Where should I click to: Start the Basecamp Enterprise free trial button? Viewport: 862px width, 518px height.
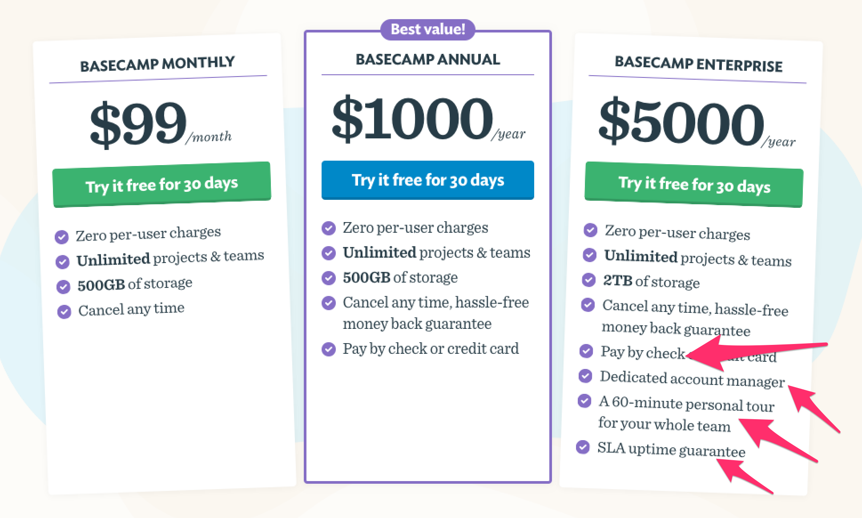[694, 184]
